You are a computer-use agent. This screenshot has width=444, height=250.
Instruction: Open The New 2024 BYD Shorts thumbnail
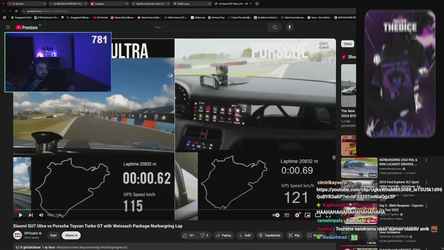pos(349,85)
